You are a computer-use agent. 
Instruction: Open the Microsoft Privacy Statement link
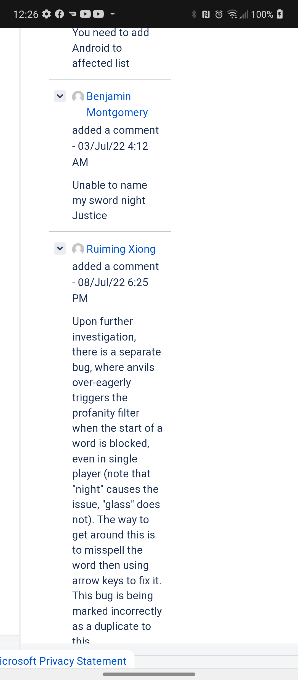pyautogui.click(x=63, y=661)
